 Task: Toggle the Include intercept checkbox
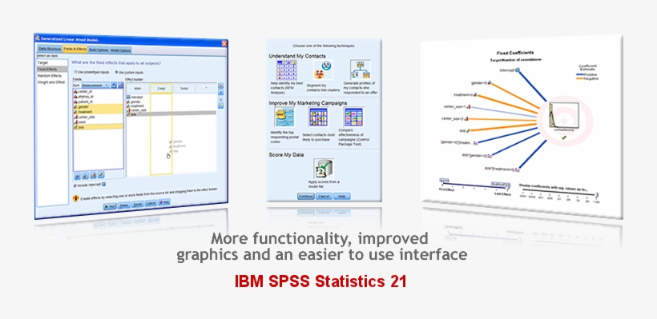(x=75, y=185)
